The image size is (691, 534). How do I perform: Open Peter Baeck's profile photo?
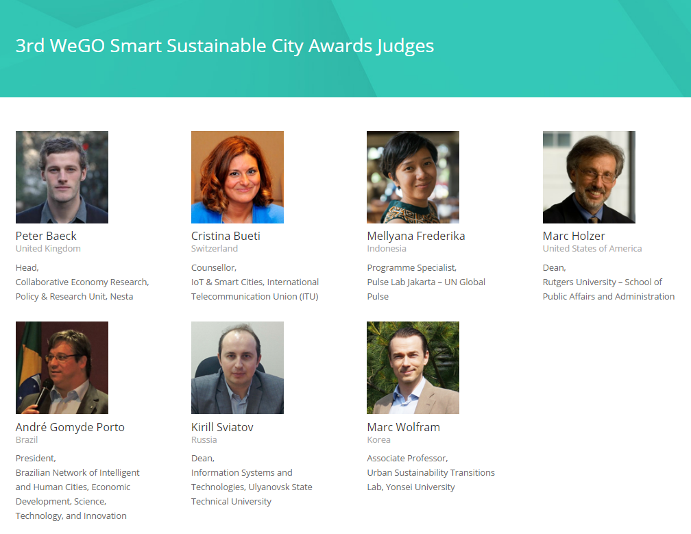click(x=62, y=177)
